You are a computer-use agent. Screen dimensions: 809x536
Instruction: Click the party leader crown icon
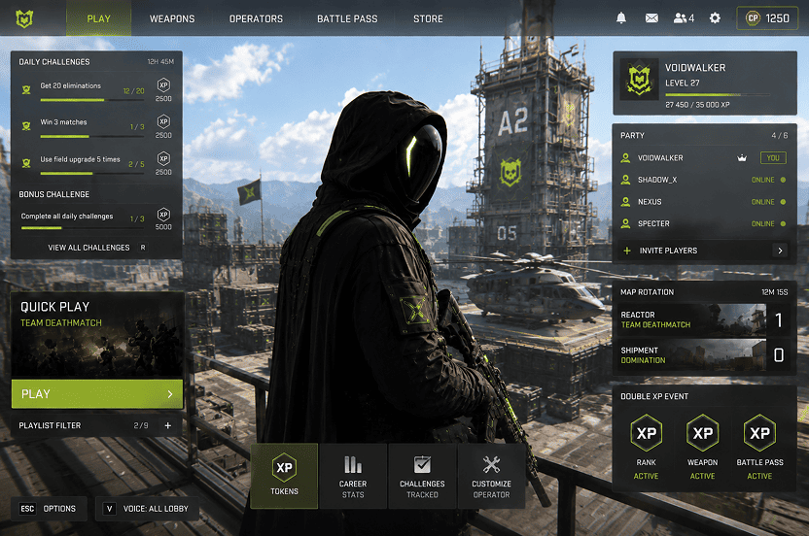(742, 157)
